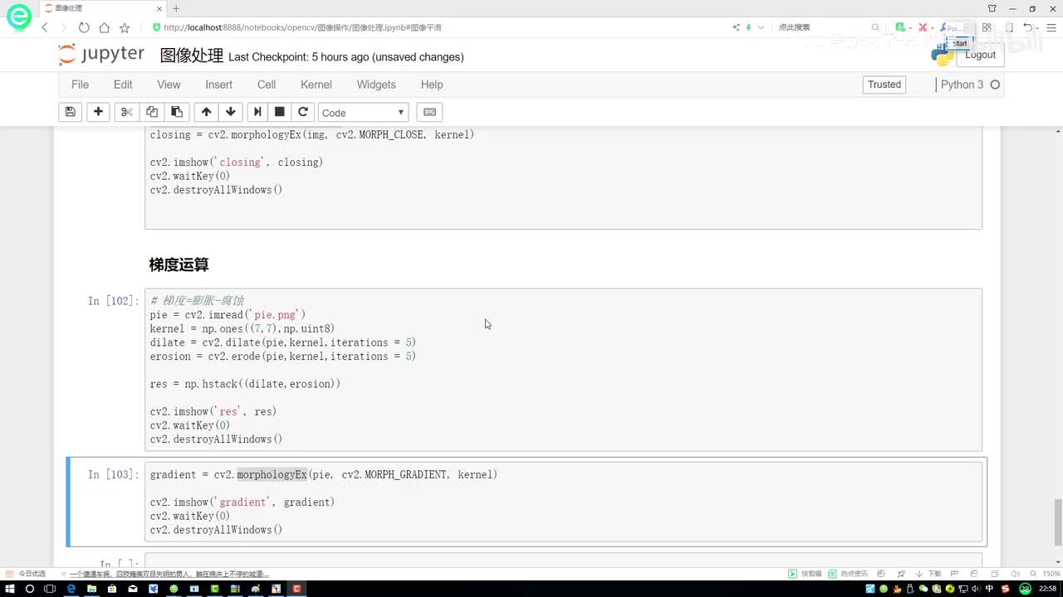The width and height of the screenshot is (1063, 597).
Task: Click the Last Checkpoint status text
Action: pyautogui.click(x=346, y=57)
